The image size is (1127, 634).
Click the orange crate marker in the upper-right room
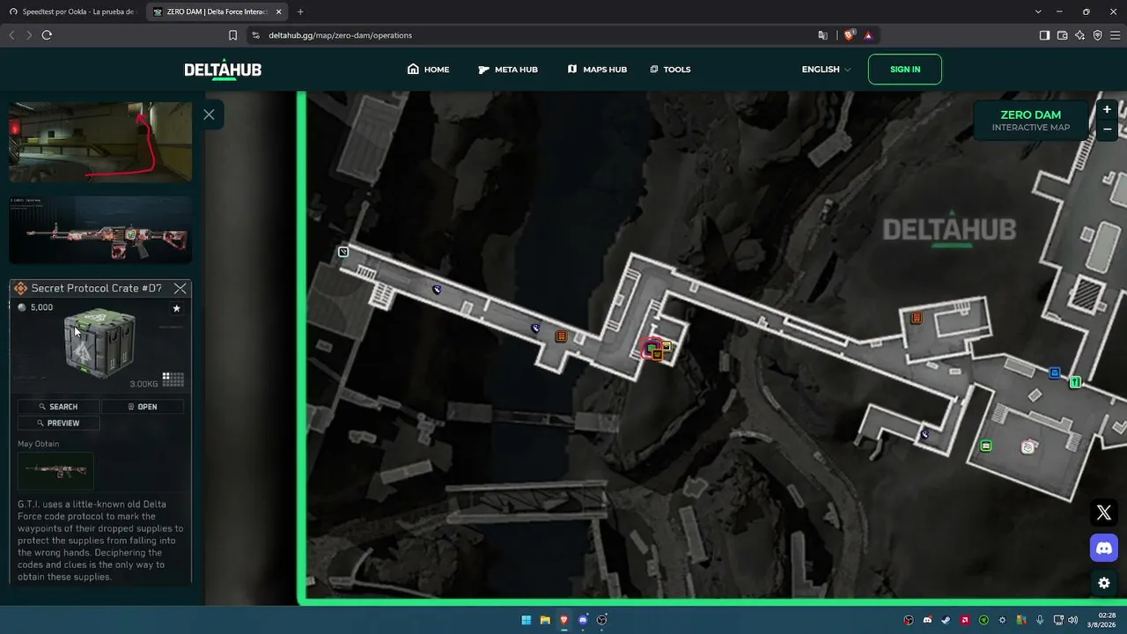(917, 318)
